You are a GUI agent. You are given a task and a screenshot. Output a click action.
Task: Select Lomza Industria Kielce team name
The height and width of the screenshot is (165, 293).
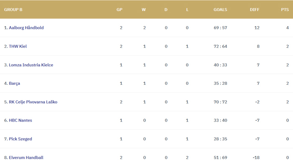tap(31, 65)
